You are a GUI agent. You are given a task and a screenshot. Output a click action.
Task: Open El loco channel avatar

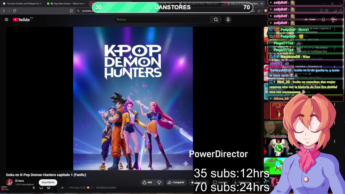click(x=9, y=182)
